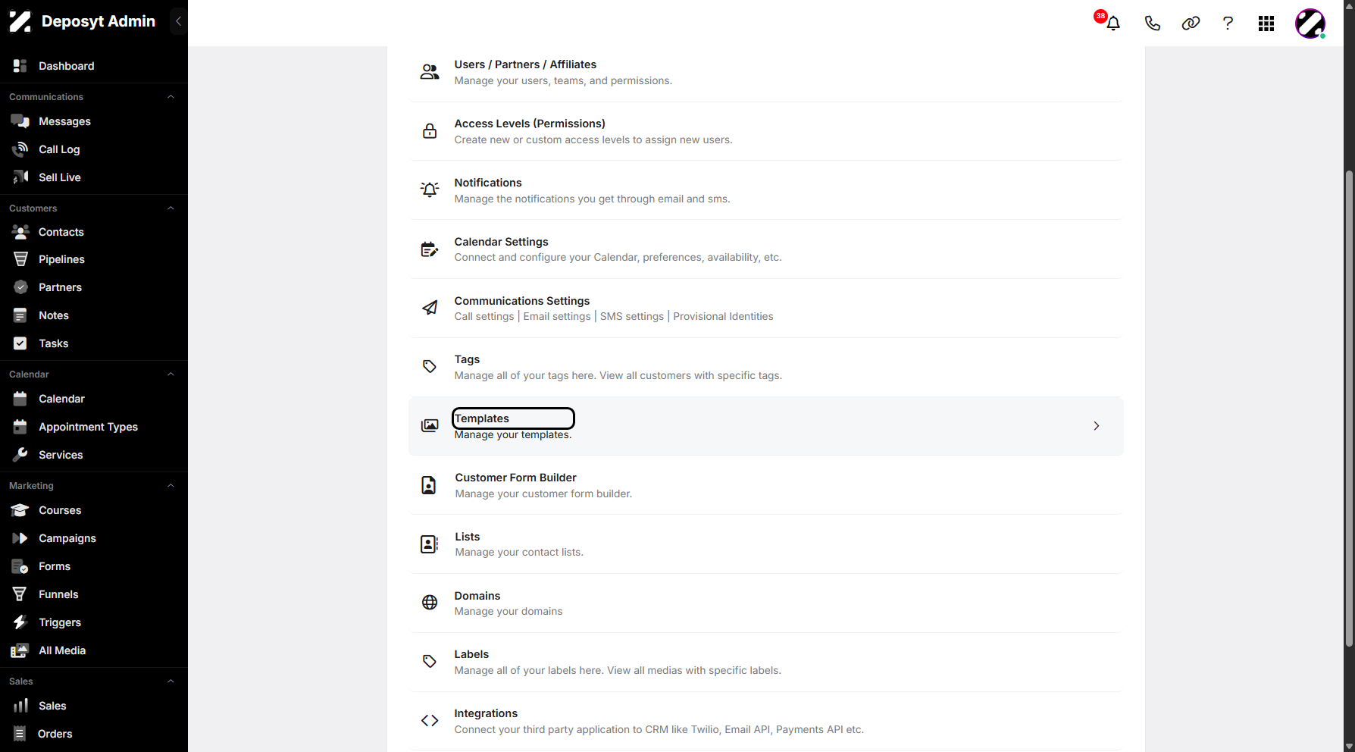Click the Domains globe icon

click(430, 603)
